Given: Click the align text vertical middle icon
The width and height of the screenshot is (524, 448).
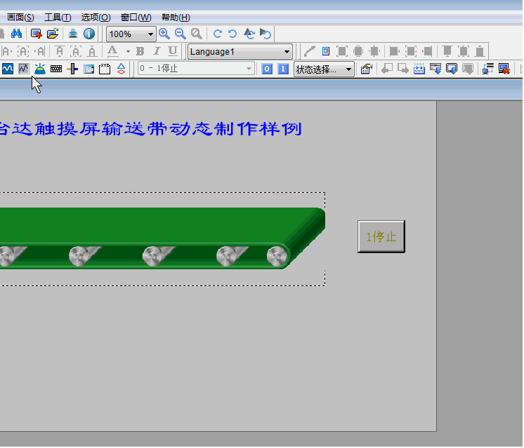Looking at the screenshot, I should (x=76, y=51).
